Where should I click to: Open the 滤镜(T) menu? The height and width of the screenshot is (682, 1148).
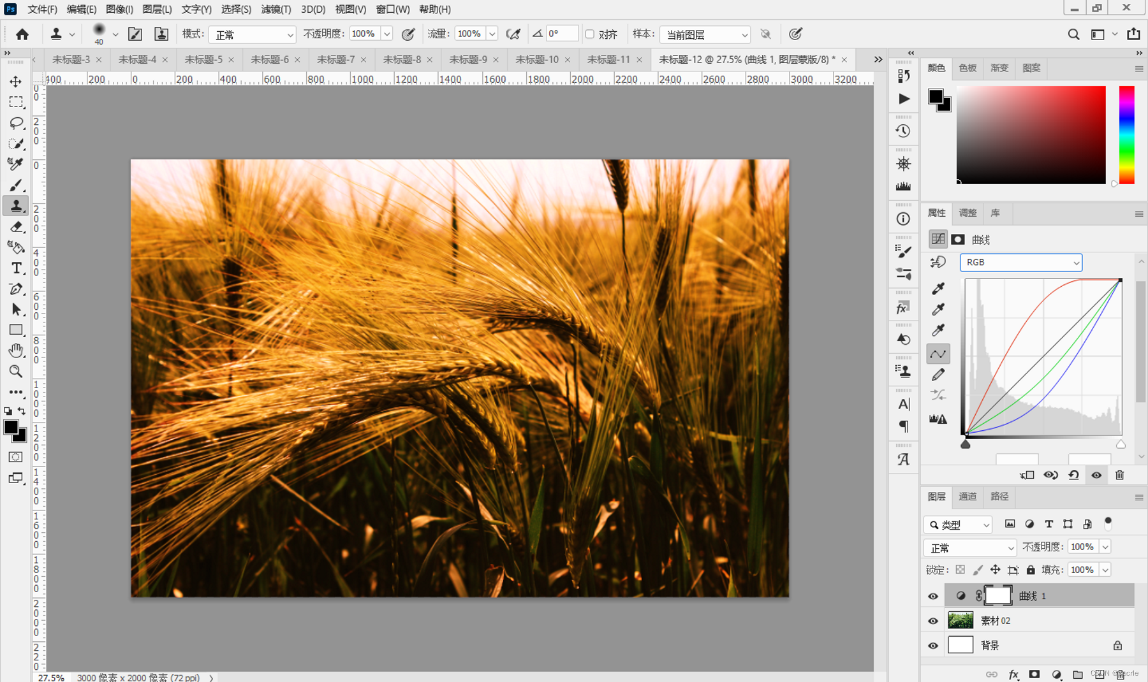tap(276, 9)
